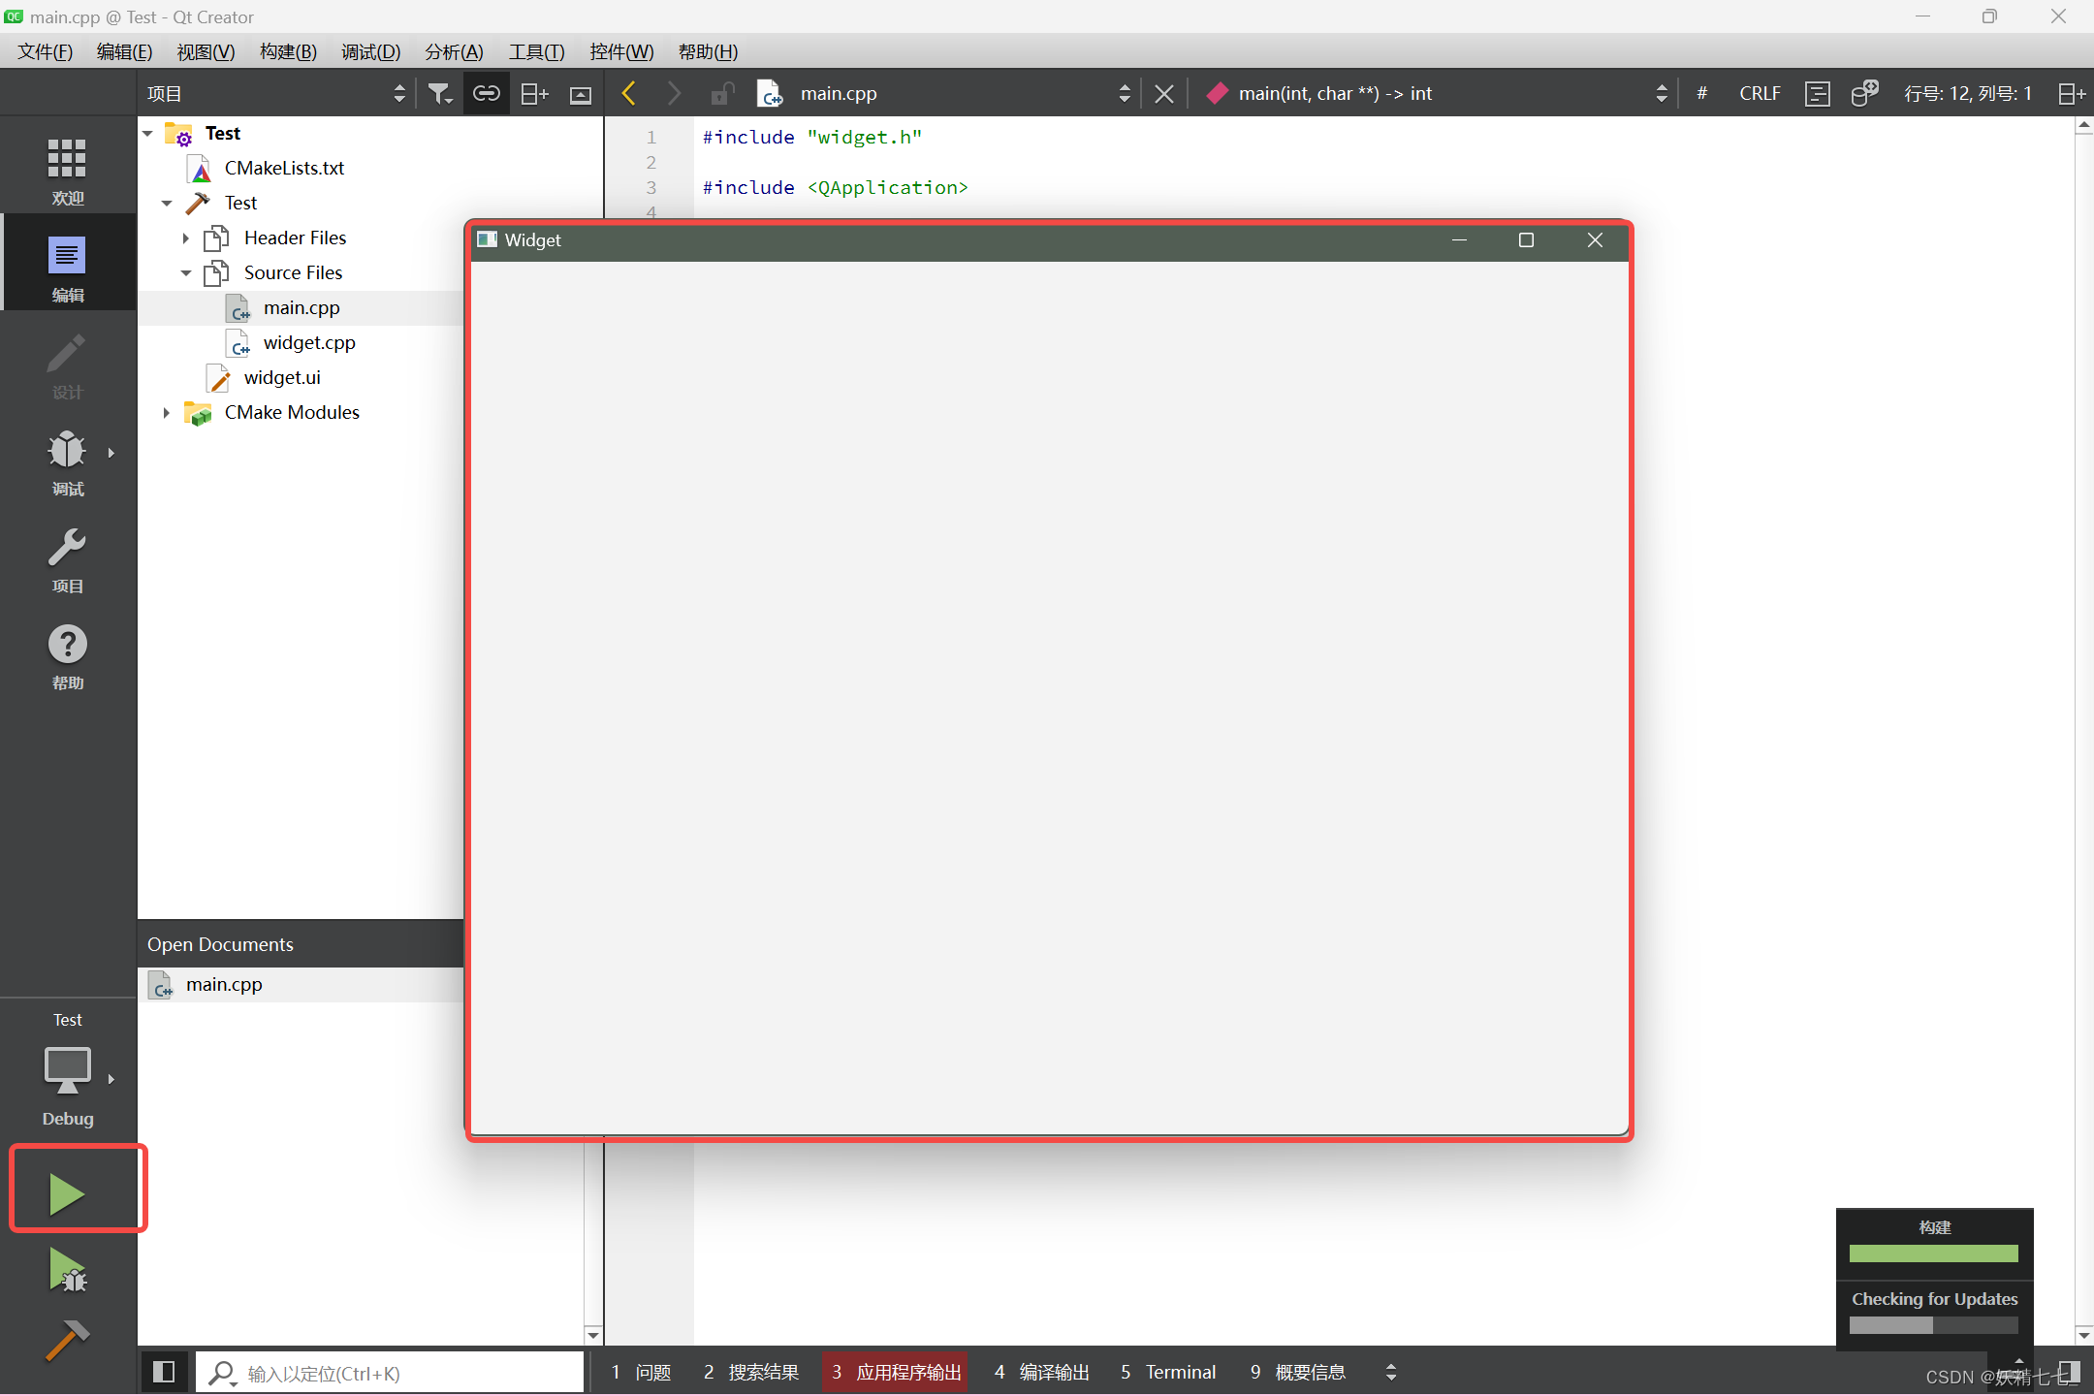Viewport: 2094px width, 1396px height.
Task: Collapse the Source Files folder
Action: click(x=186, y=272)
